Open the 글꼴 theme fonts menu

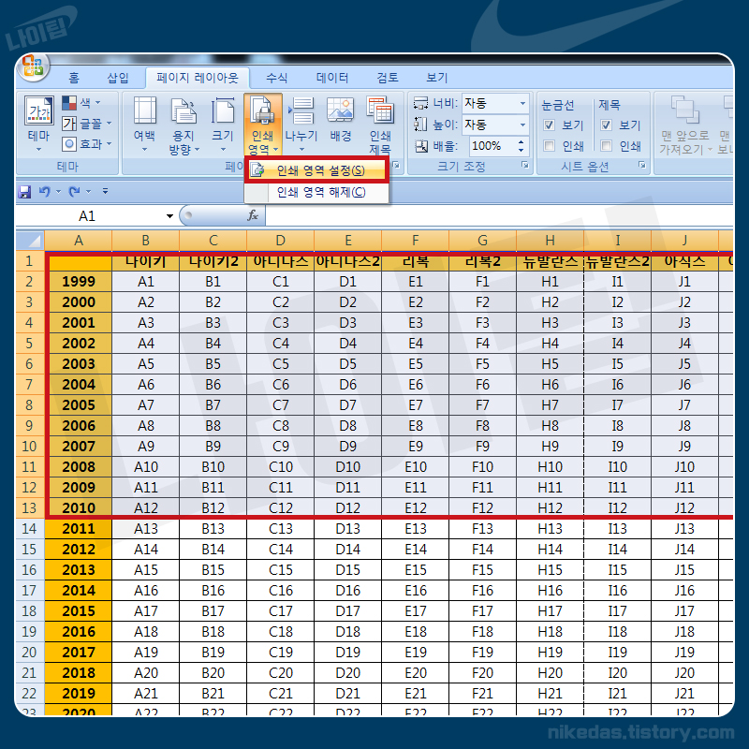tap(87, 124)
